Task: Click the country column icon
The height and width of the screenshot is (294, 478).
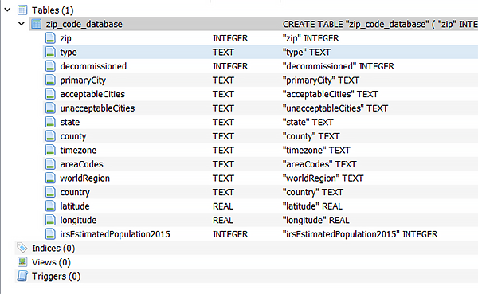Action: [50, 192]
